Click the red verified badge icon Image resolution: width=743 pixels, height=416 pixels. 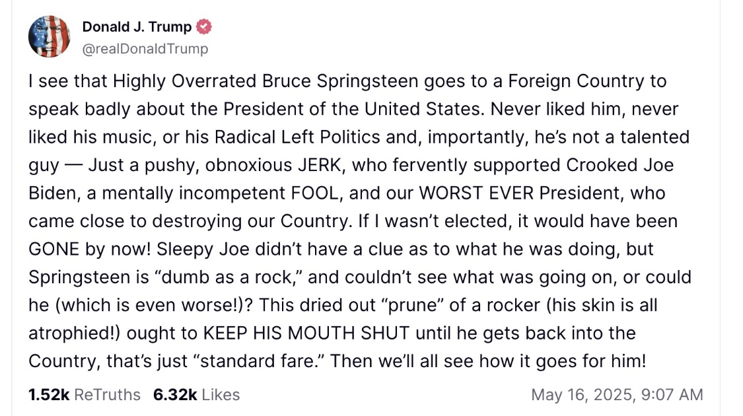point(205,27)
